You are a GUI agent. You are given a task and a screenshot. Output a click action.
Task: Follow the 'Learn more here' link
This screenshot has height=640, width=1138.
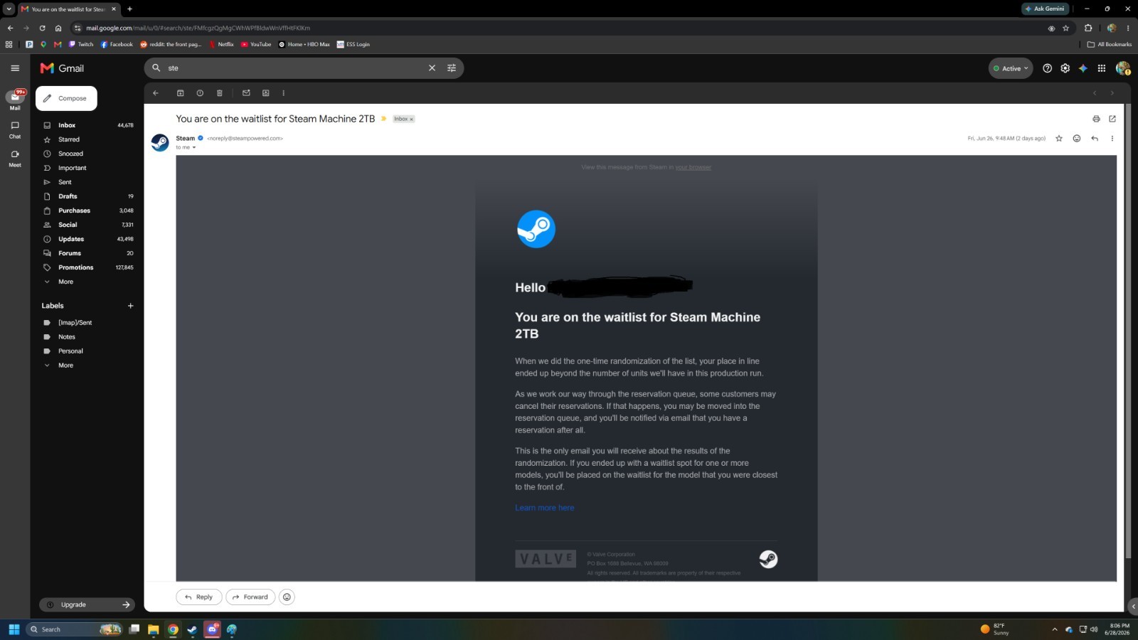pyautogui.click(x=544, y=508)
